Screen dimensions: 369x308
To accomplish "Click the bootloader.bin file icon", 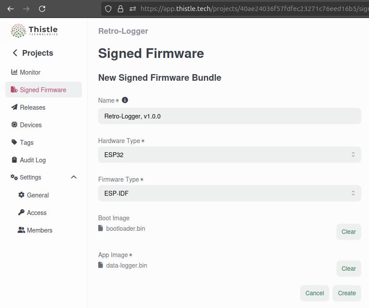I will [x=101, y=229].
